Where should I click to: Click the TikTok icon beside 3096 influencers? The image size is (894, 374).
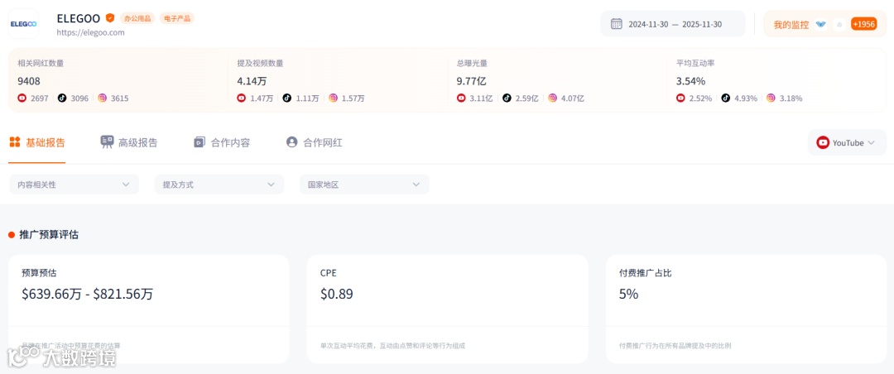click(62, 98)
